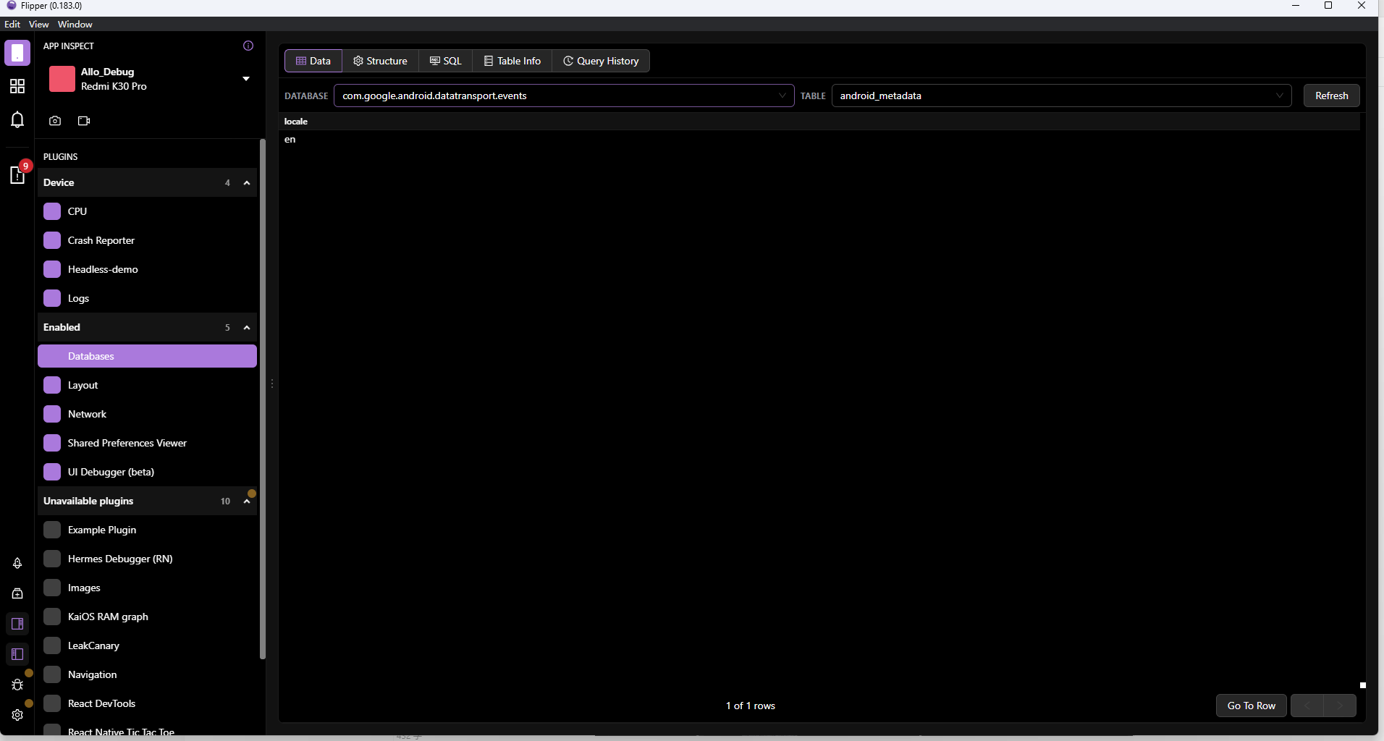Image resolution: width=1384 pixels, height=741 pixels.
Task: Switch to the Table Info tab
Action: point(512,61)
